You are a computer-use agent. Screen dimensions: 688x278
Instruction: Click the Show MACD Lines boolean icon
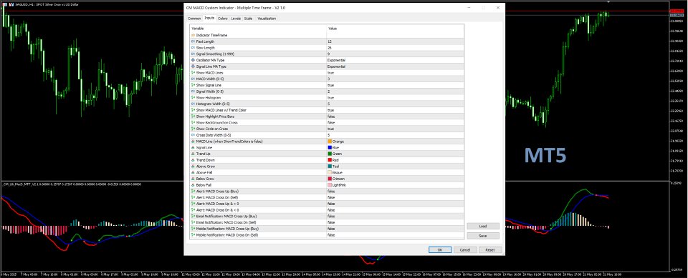click(x=193, y=73)
